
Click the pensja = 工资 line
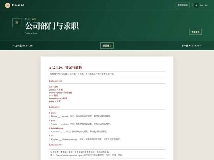pos(55,102)
